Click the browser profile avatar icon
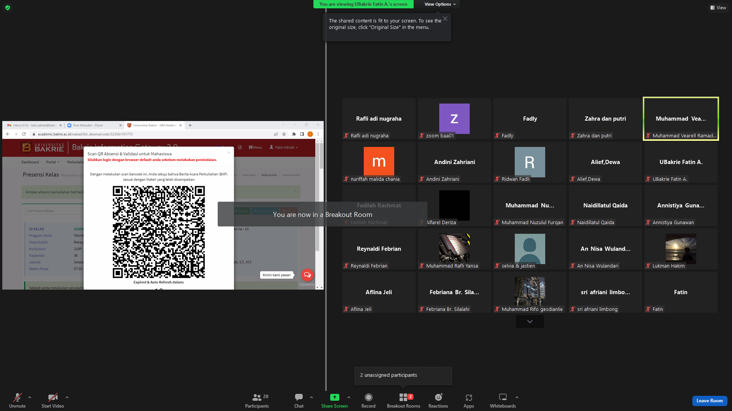 coord(310,134)
